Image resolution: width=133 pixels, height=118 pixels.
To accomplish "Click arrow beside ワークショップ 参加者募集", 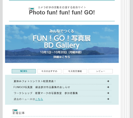I will 108,93.
